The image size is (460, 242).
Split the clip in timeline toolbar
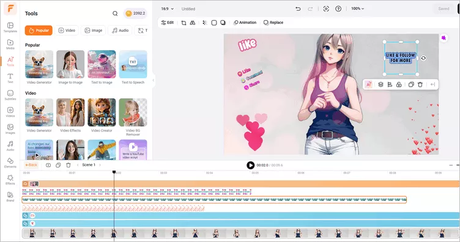(48, 165)
